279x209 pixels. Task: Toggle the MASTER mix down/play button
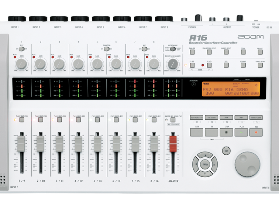[x=173, y=120]
